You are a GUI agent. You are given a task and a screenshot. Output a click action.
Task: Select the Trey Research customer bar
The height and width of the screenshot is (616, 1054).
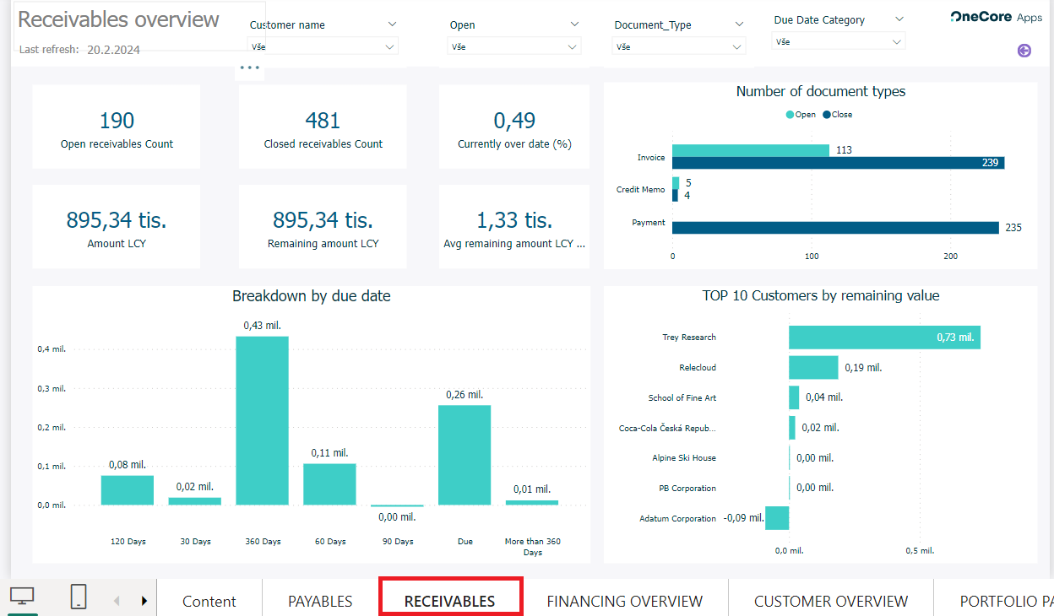pos(883,338)
